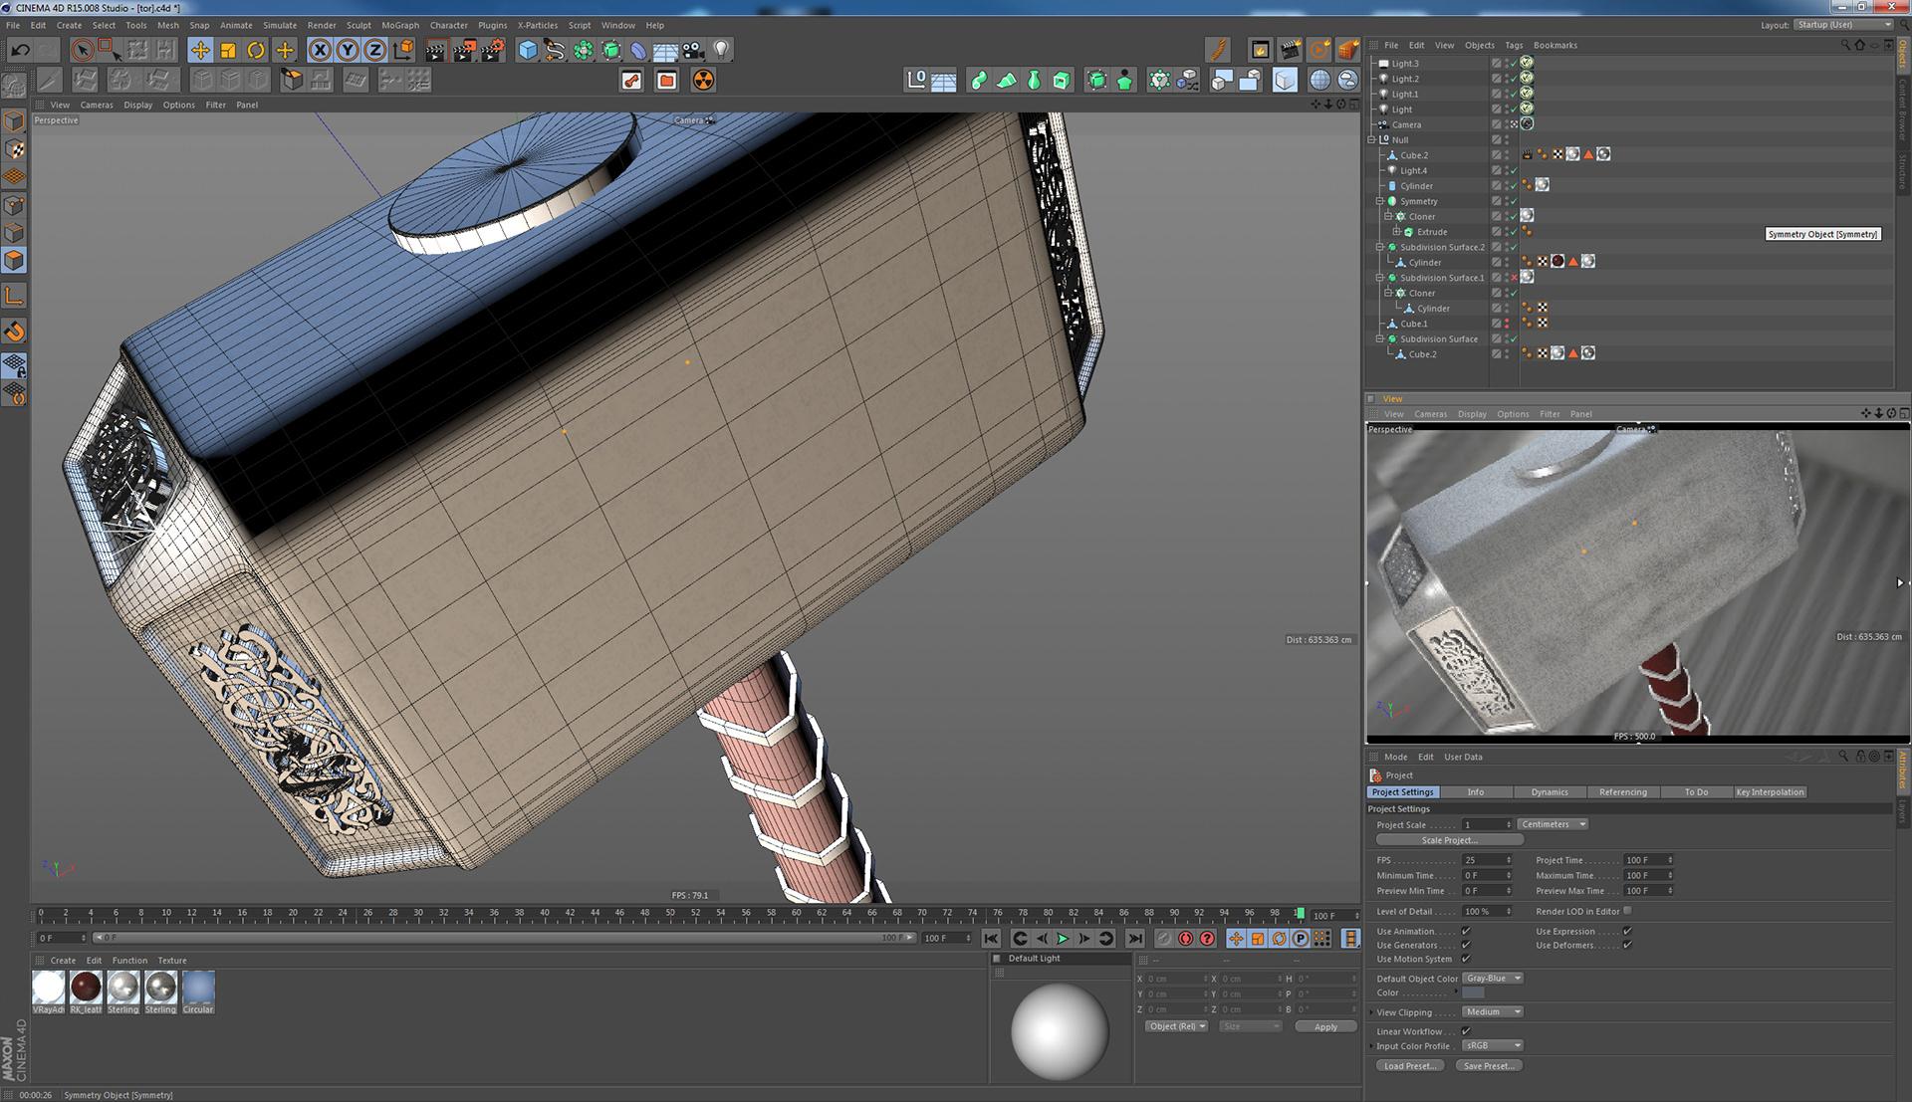Collapse Subdivision Surface.2 hierarchy
This screenshot has width=1912, height=1102.
pyautogui.click(x=1380, y=247)
